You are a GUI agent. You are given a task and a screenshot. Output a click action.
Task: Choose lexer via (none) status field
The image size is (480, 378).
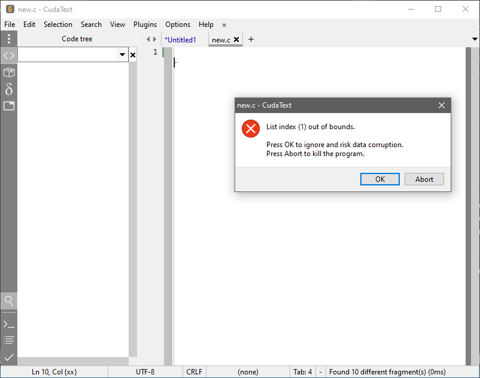tap(248, 372)
